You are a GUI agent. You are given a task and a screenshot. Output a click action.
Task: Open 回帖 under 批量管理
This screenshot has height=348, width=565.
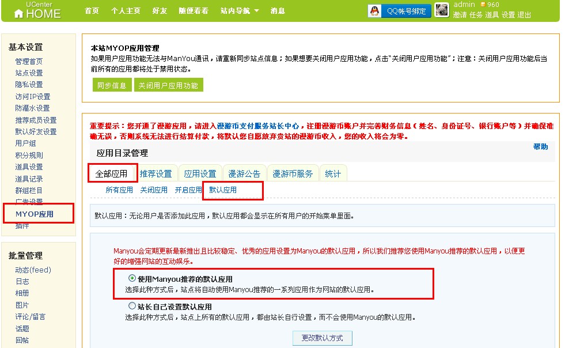tap(22, 340)
